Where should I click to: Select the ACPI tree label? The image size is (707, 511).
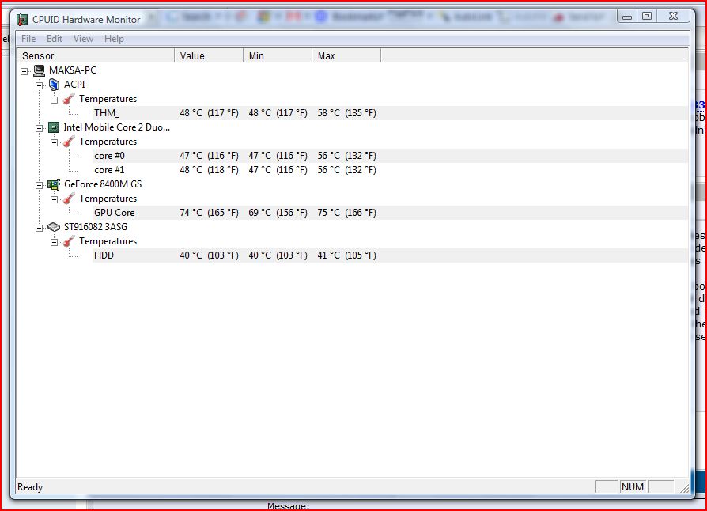pos(74,85)
